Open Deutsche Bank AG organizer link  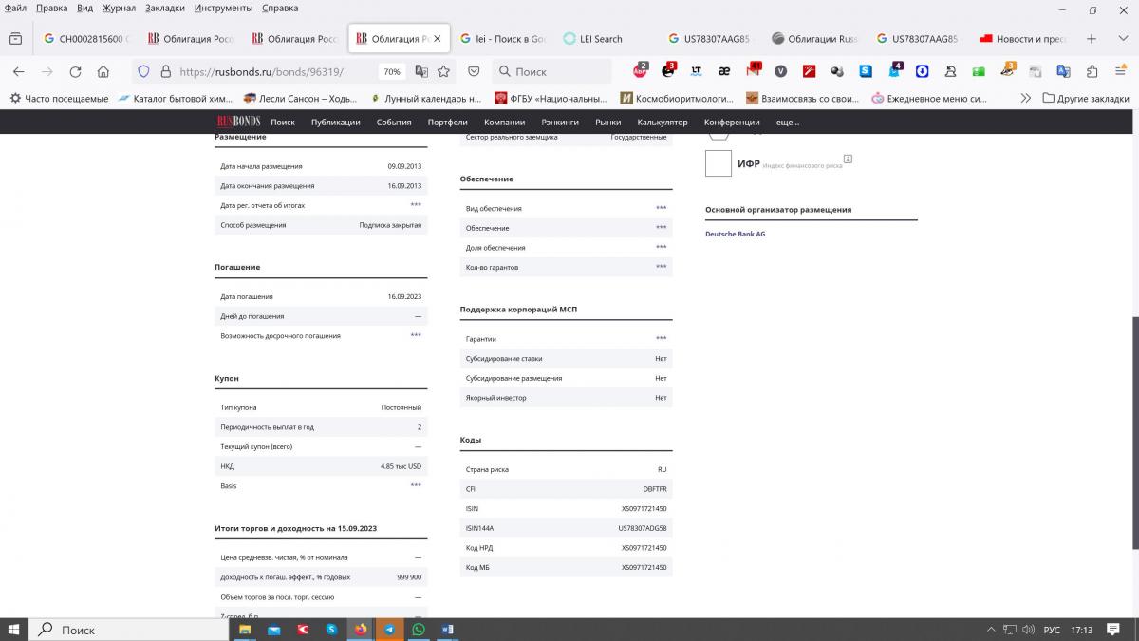(735, 234)
